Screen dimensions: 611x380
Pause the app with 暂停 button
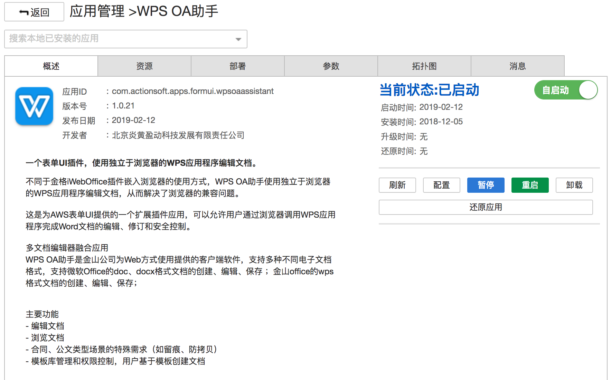click(486, 185)
